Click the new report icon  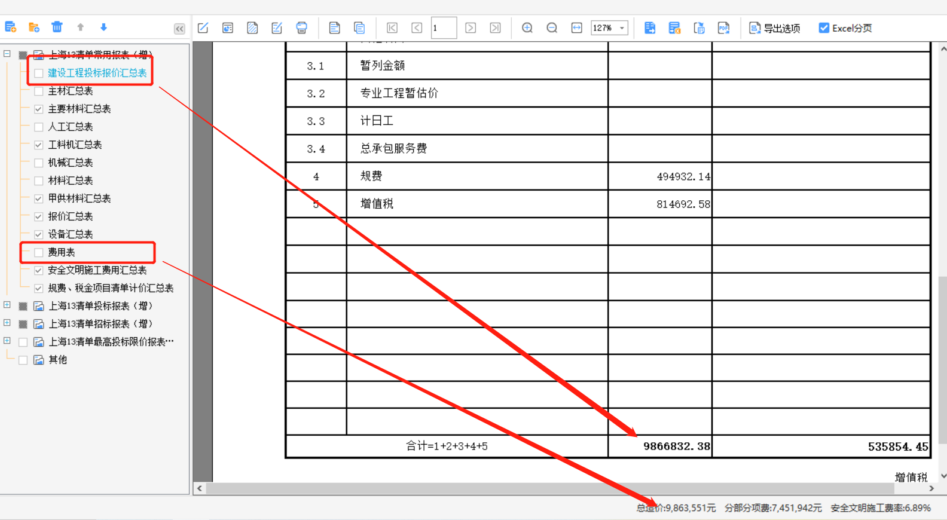(x=11, y=27)
